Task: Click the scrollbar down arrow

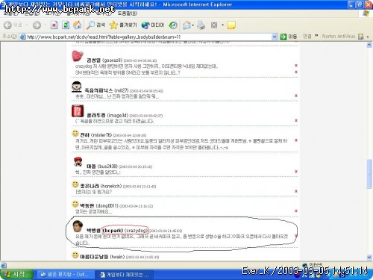Action: (x=369, y=257)
